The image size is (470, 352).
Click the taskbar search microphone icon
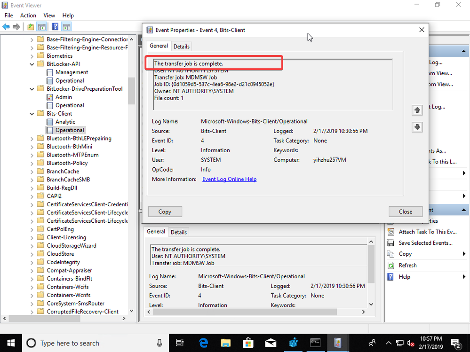point(159,343)
